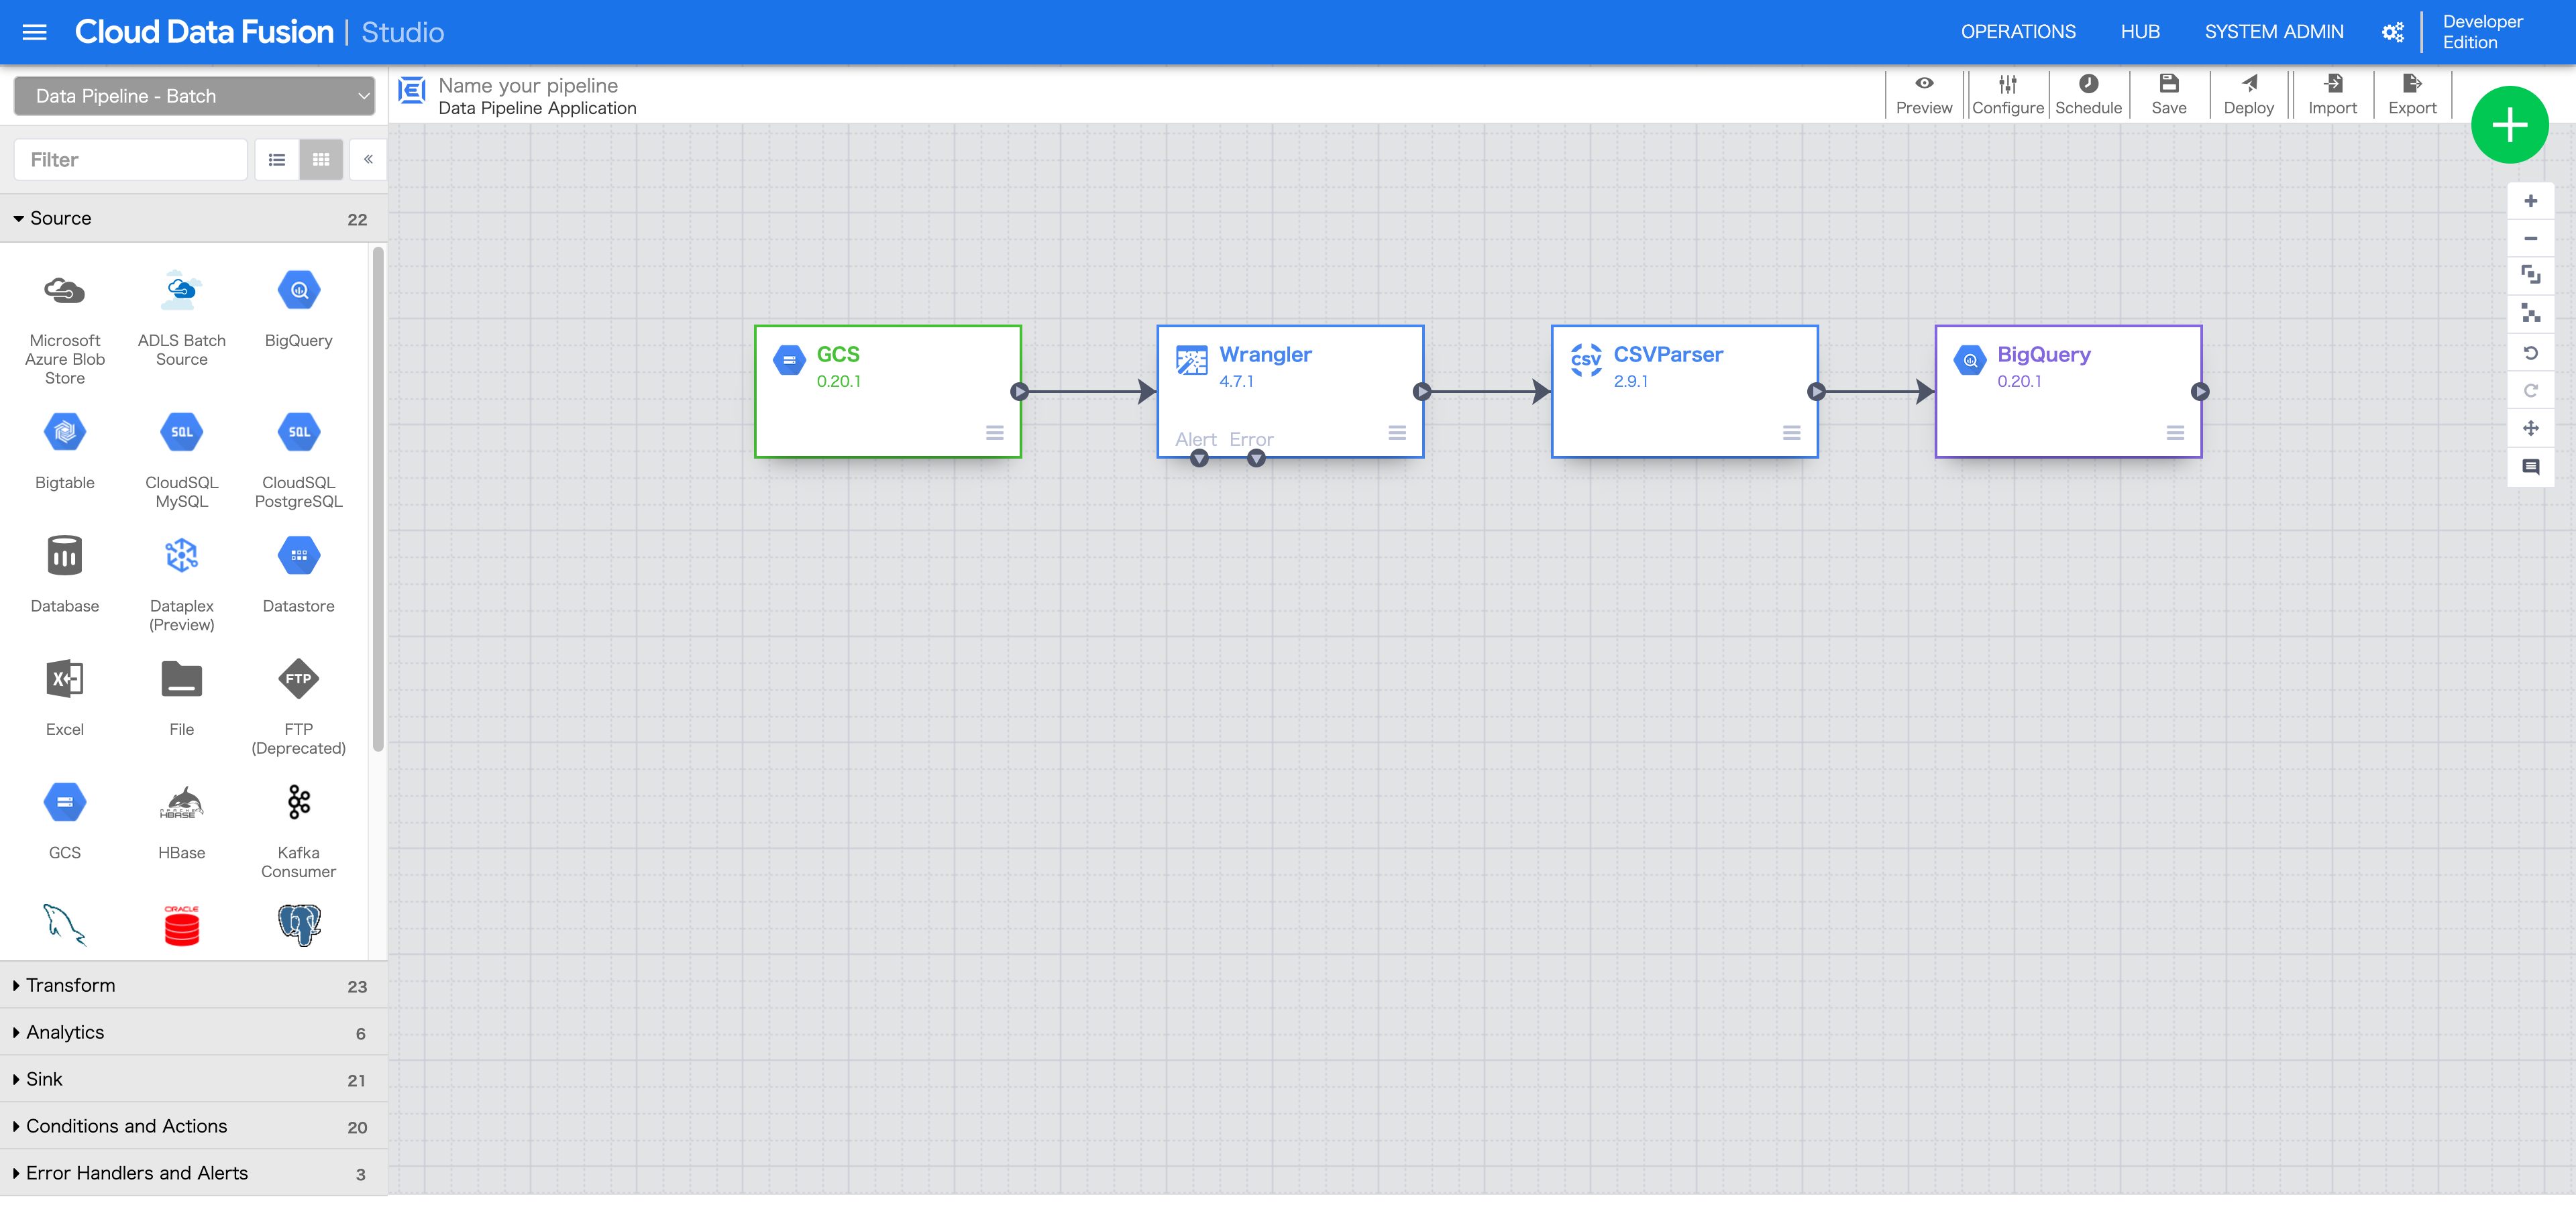Click the Wrangler Error port
This screenshot has width=2576, height=1207.
coord(1256,459)
